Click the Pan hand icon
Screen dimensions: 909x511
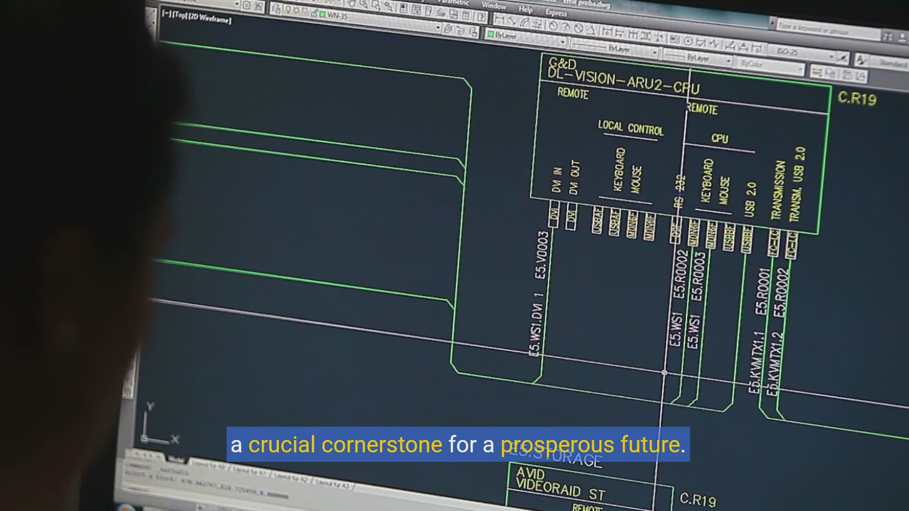click(x=352, y=3)
